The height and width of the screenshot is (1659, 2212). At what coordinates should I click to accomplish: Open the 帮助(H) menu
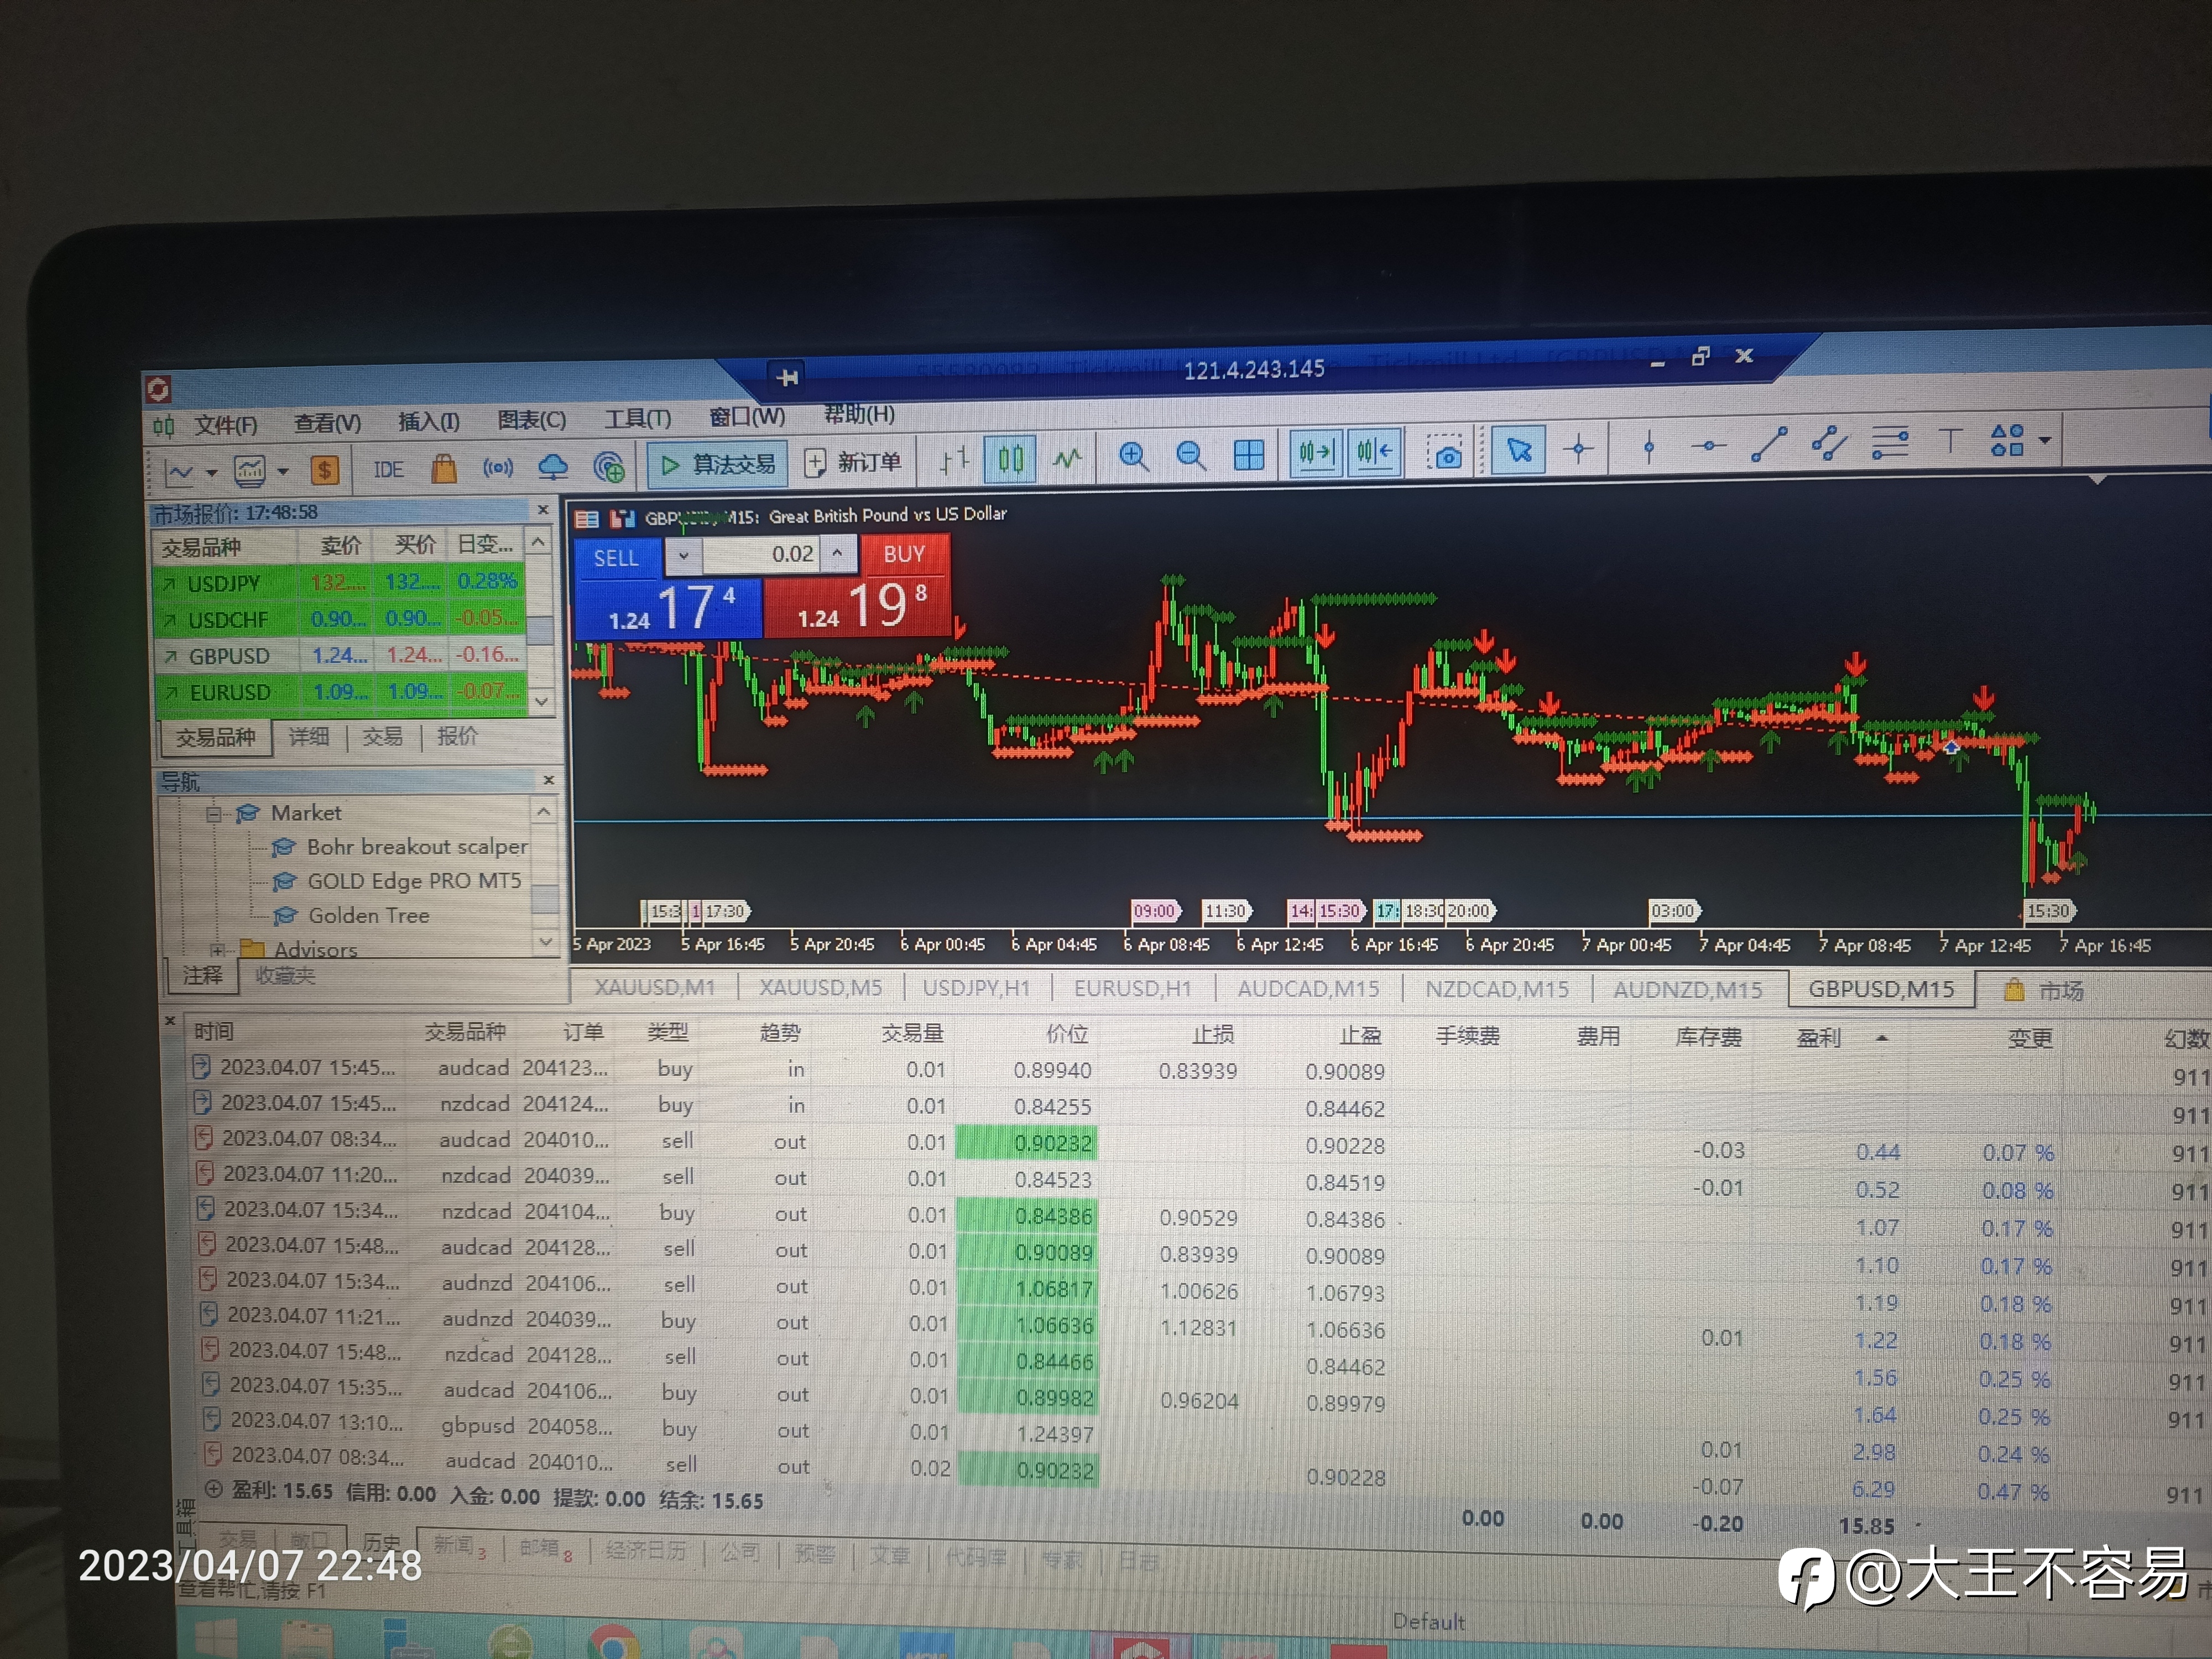coord(859,414)
